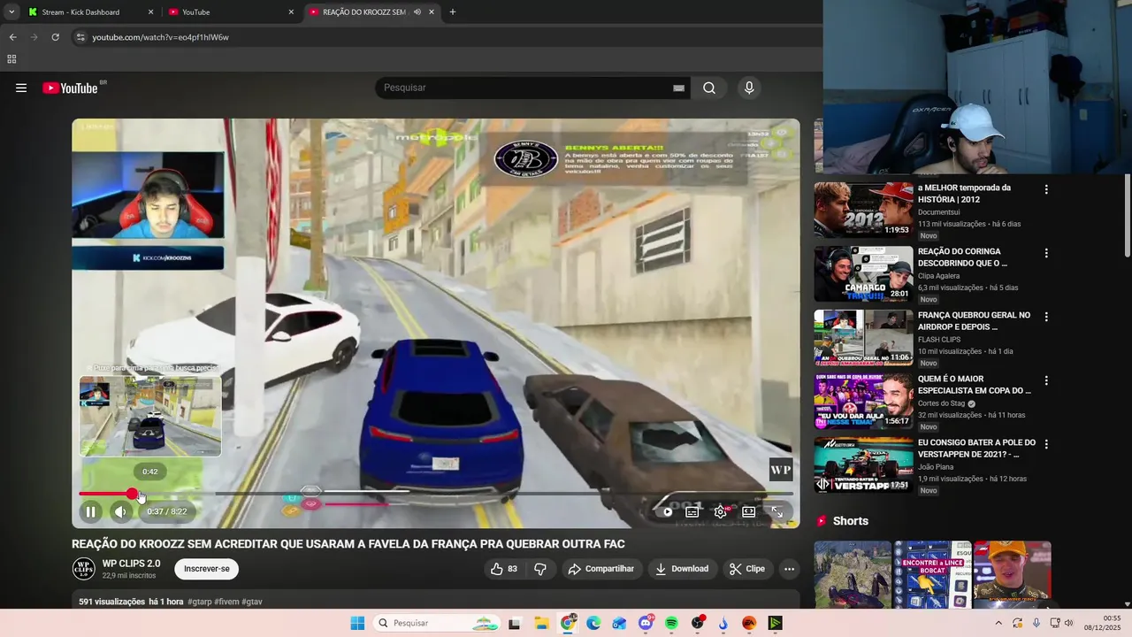Open Microsoft Edge from taskbar
The height and width of the screenshot is (637, 1132).
click(593, 623)
